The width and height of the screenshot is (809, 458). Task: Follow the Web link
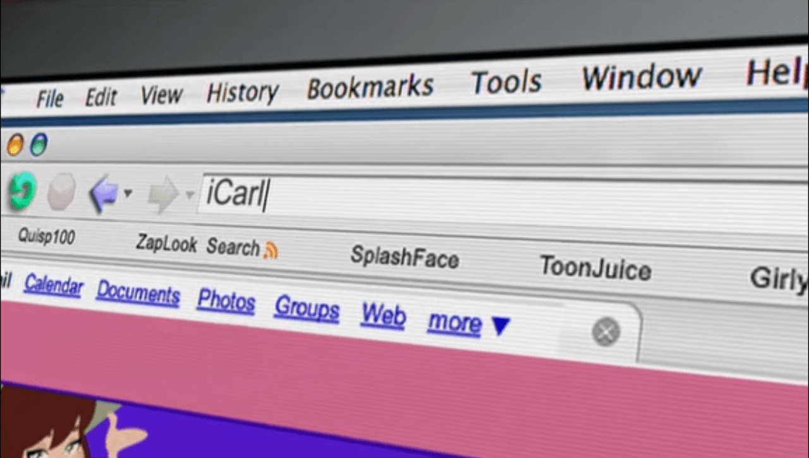click(384, 315)
